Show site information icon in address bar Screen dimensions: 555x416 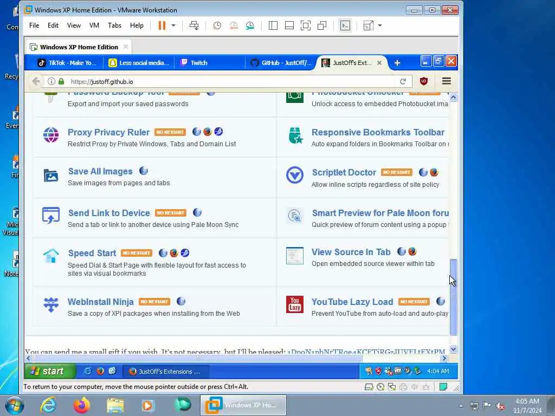pyautogui.click(x=51, y=81)
